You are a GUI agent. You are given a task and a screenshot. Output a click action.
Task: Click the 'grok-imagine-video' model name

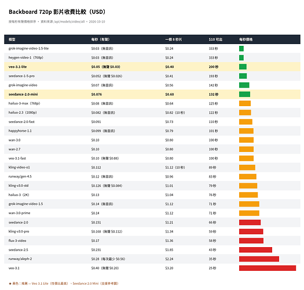tap(23, 85)
